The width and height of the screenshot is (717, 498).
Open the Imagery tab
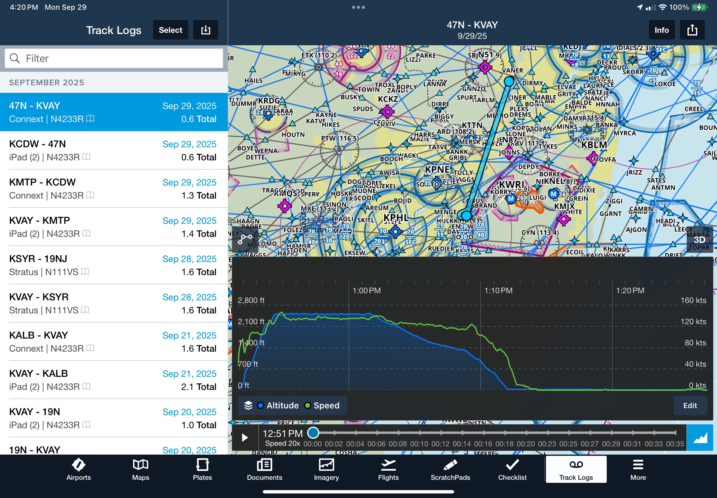[326, 469]
